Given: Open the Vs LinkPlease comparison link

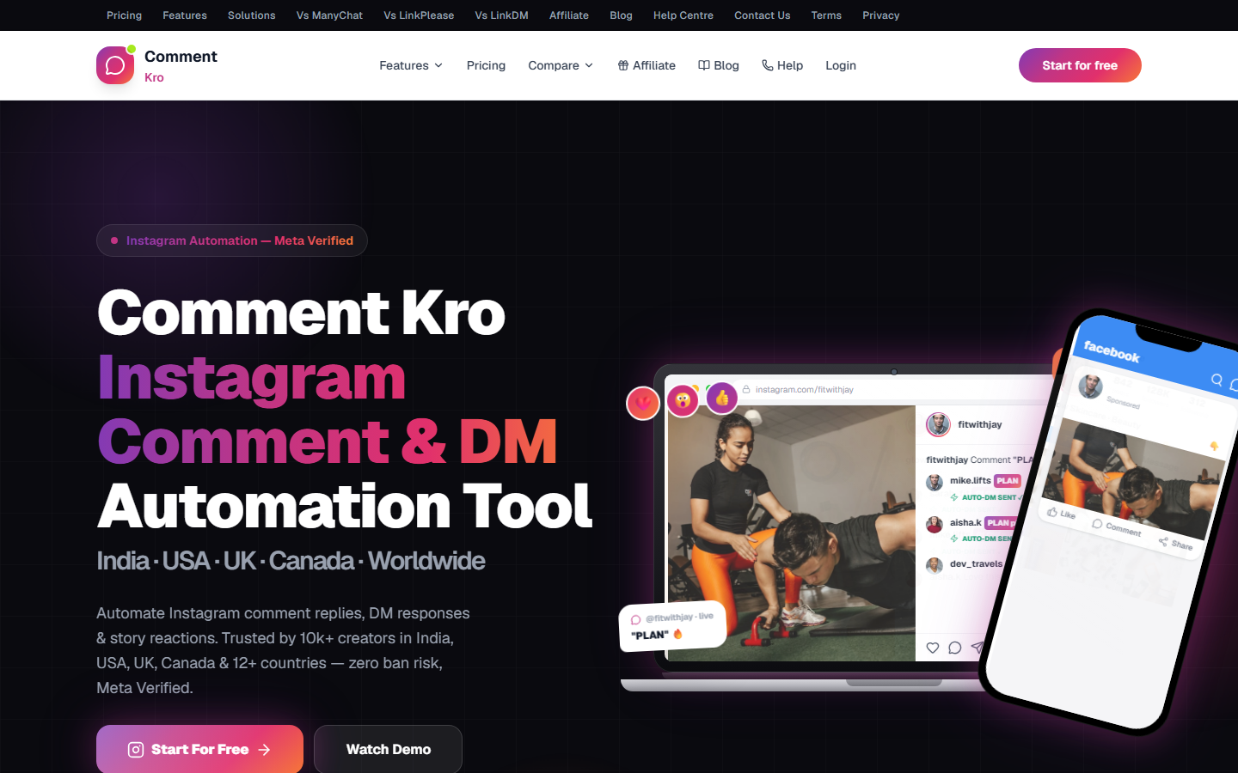Looking at the screenshot, I should point(419,15).
